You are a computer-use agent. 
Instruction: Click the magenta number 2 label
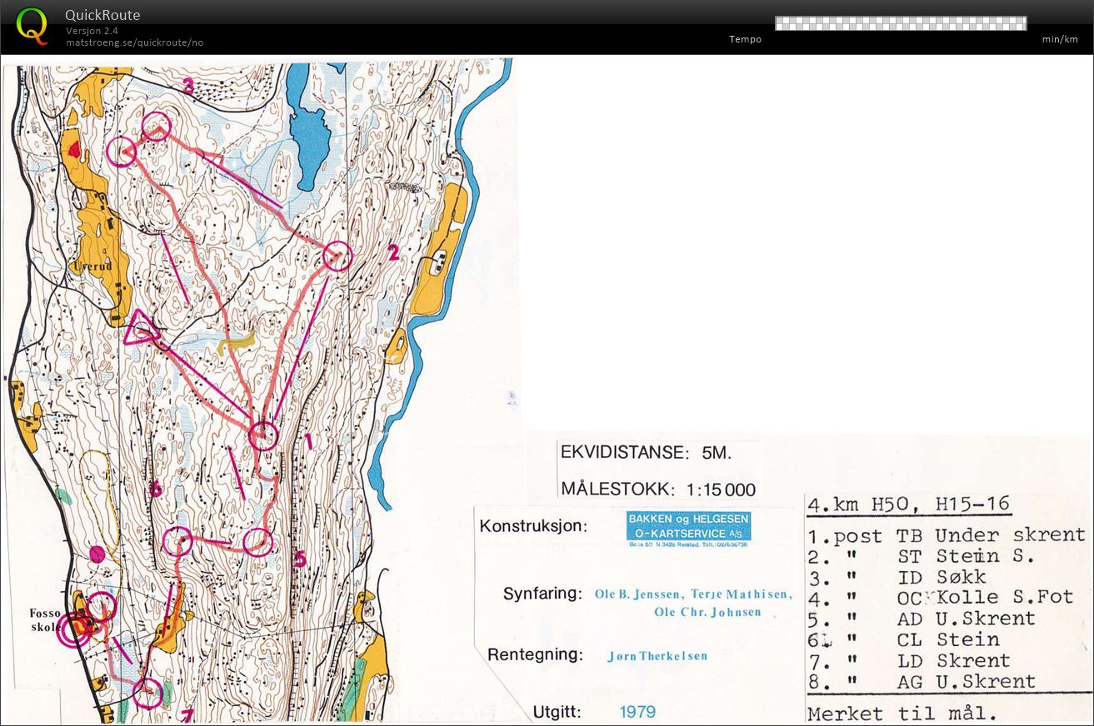[394, 252]
